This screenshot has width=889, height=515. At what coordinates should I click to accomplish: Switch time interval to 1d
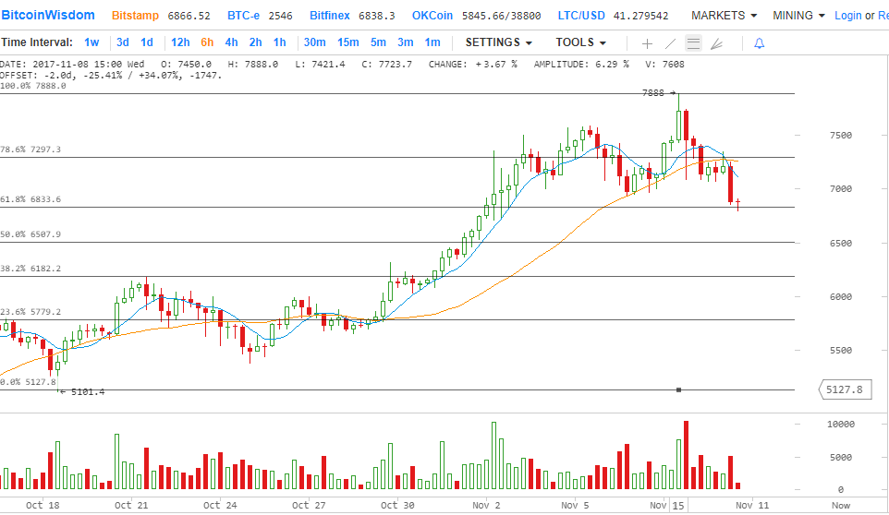tap(147, 42)
